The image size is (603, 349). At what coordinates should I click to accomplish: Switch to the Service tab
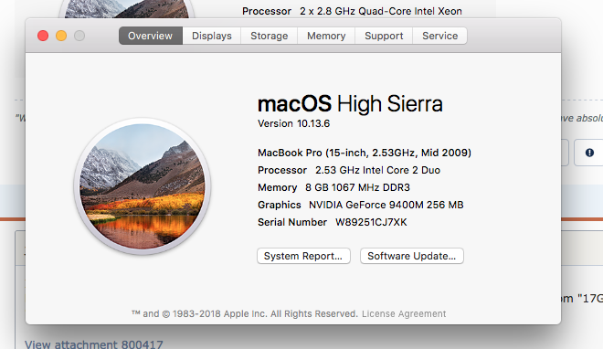pos(440,36)
